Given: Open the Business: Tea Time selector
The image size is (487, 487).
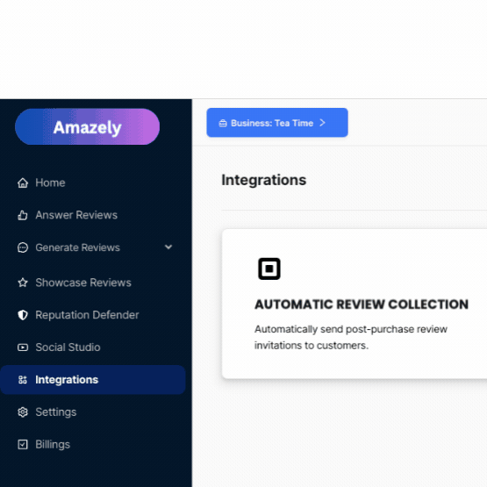Looking at the screenshot, I should pos(277,123).
